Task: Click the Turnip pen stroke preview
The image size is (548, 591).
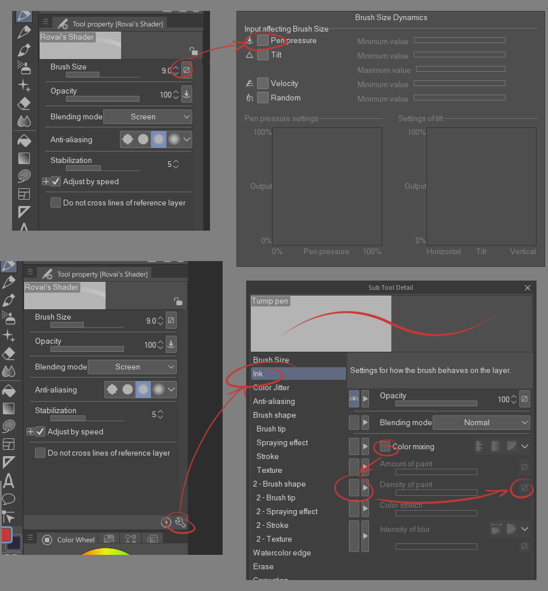Action: tap(390, 324)
